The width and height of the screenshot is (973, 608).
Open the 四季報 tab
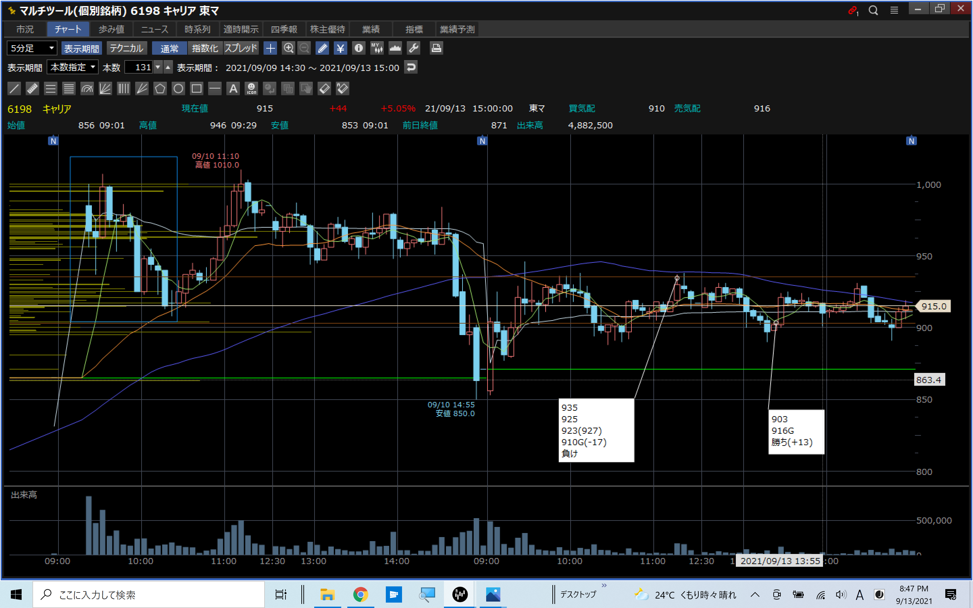284,29
